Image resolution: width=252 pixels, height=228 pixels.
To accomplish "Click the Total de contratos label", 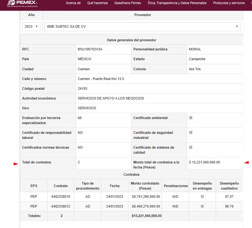I will (36, 162).
